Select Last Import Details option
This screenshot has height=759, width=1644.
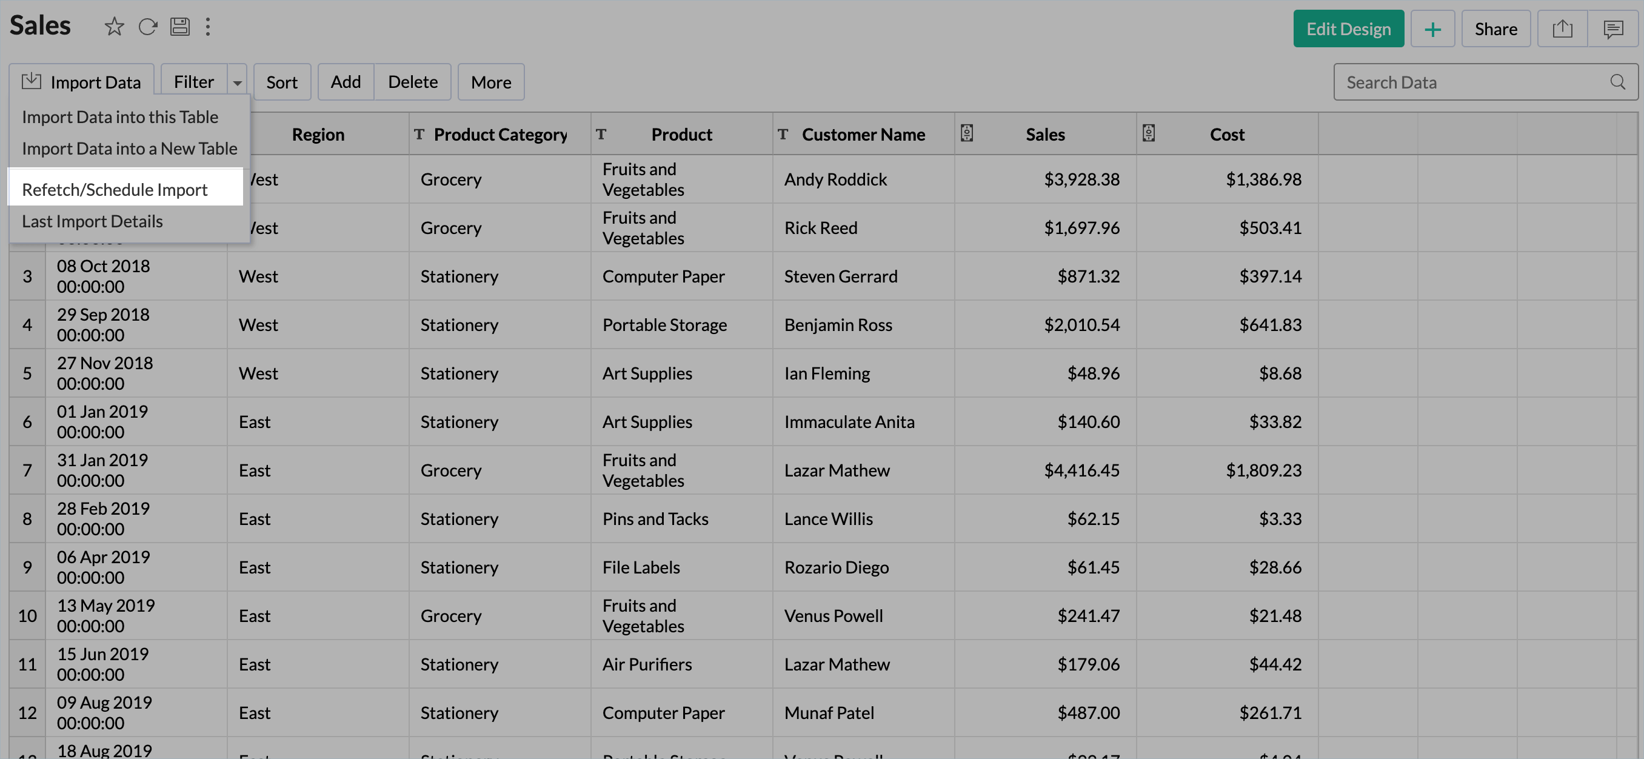point(93,221)
